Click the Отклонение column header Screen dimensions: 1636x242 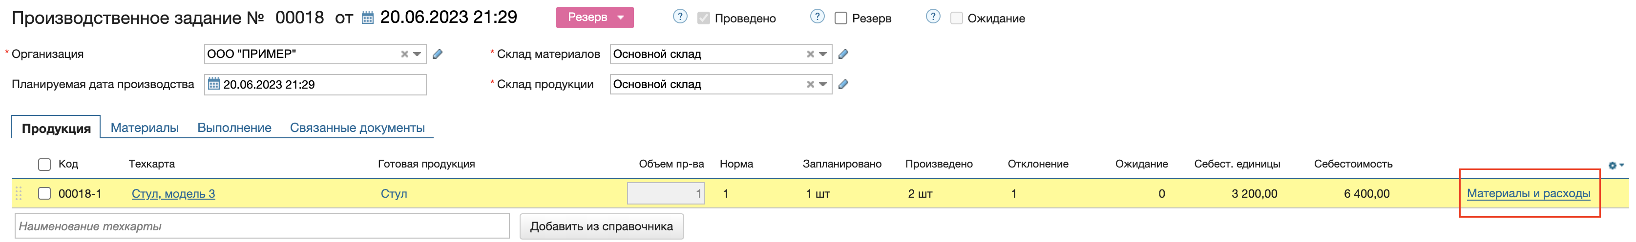click(x=1038, y=164)
